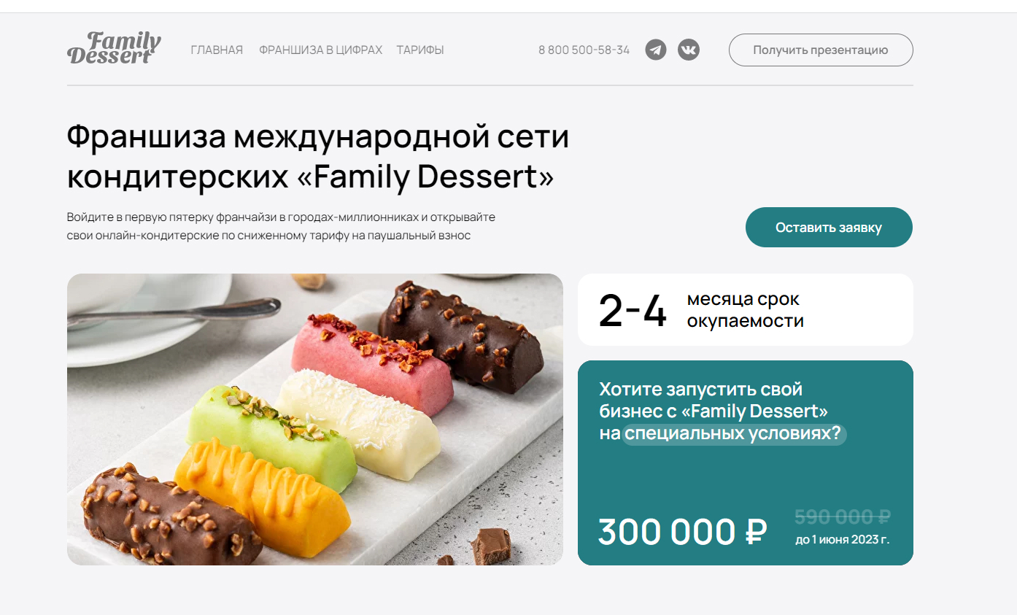Click the Получить презентацию button
The height and width of the screenshot is (615, 1017).
pos(821,50)
